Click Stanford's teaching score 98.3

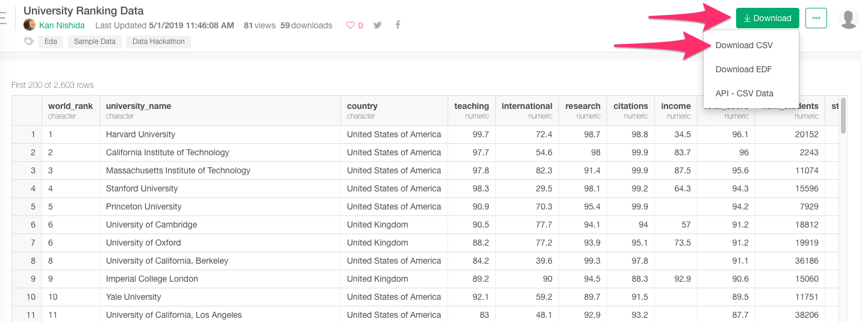click(481, 188)
